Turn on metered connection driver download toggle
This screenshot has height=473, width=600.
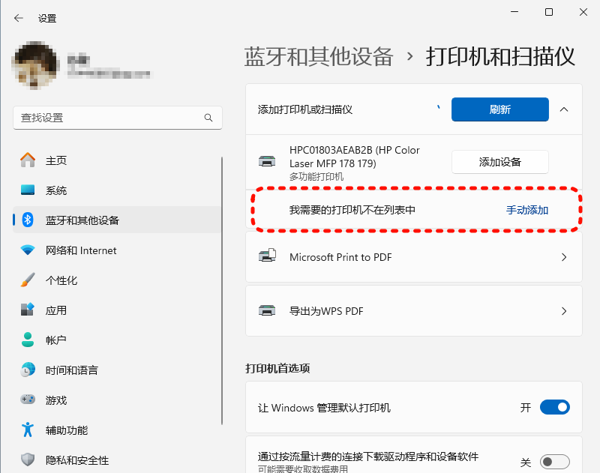click(x=555, y=461)
